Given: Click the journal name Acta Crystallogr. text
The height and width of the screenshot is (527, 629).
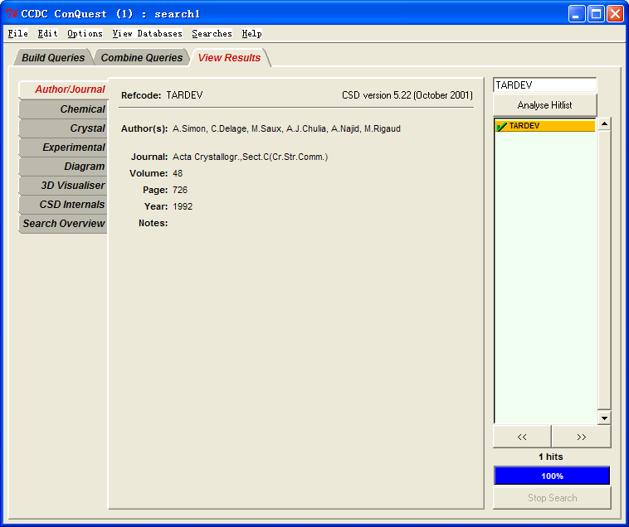Looking at the screenshot, I should [x=250, y=157].
